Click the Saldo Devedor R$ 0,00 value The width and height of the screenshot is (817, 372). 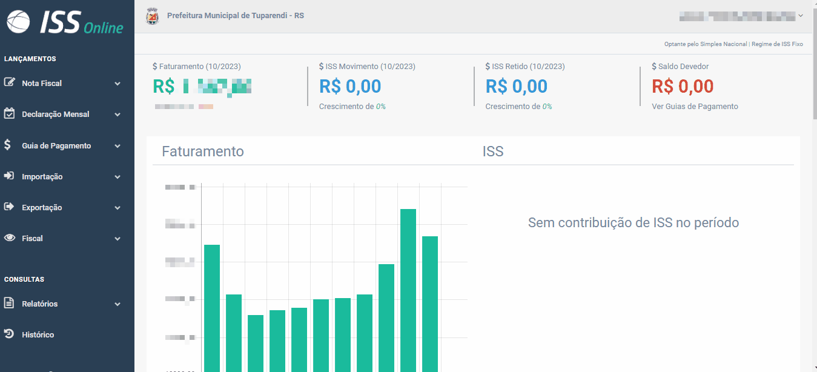(683, 86)
